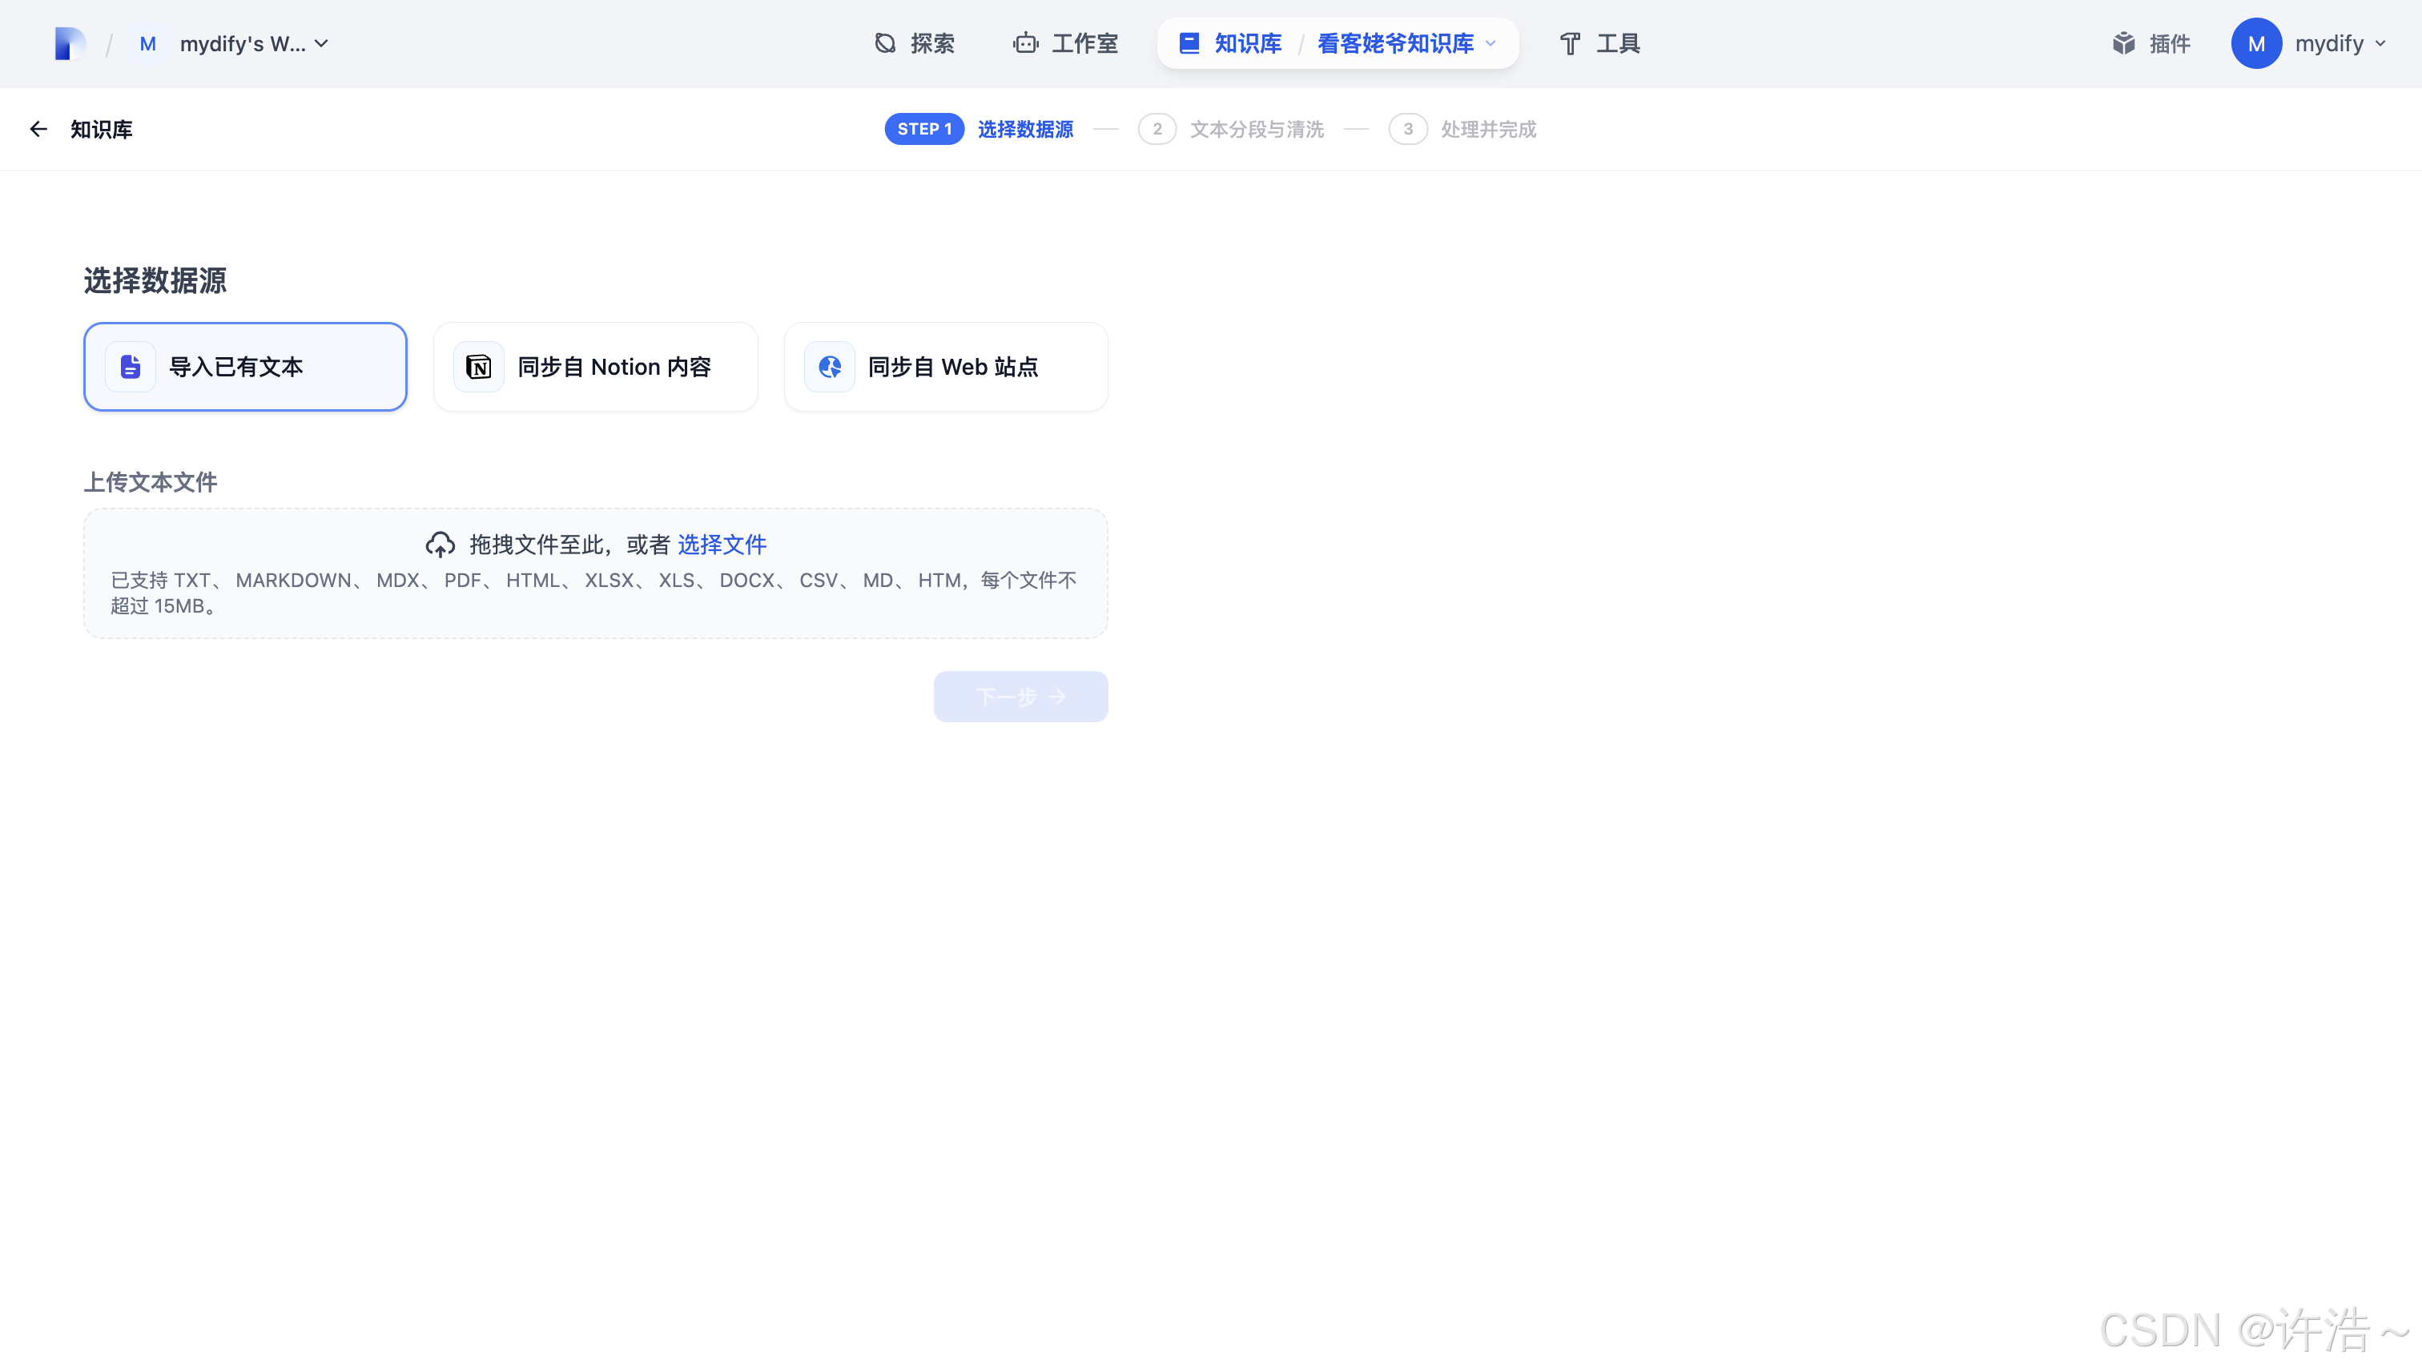2422x1371 pixels.
Task: Select 导入已有文本 data source option
Action: pos(245,366)
